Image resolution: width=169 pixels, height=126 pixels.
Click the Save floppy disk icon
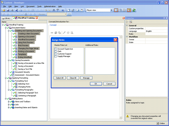point(8,10)
